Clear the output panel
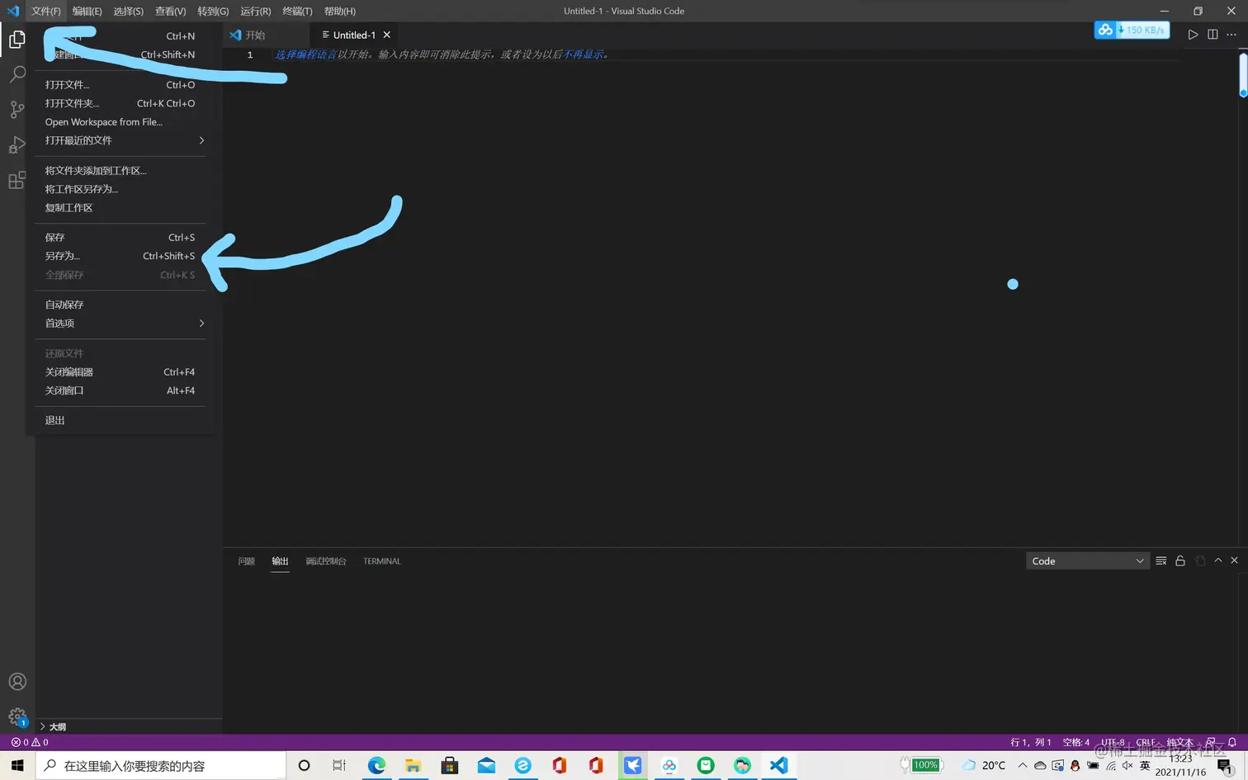The image size is (1248, 780). tap(1161, 560)
